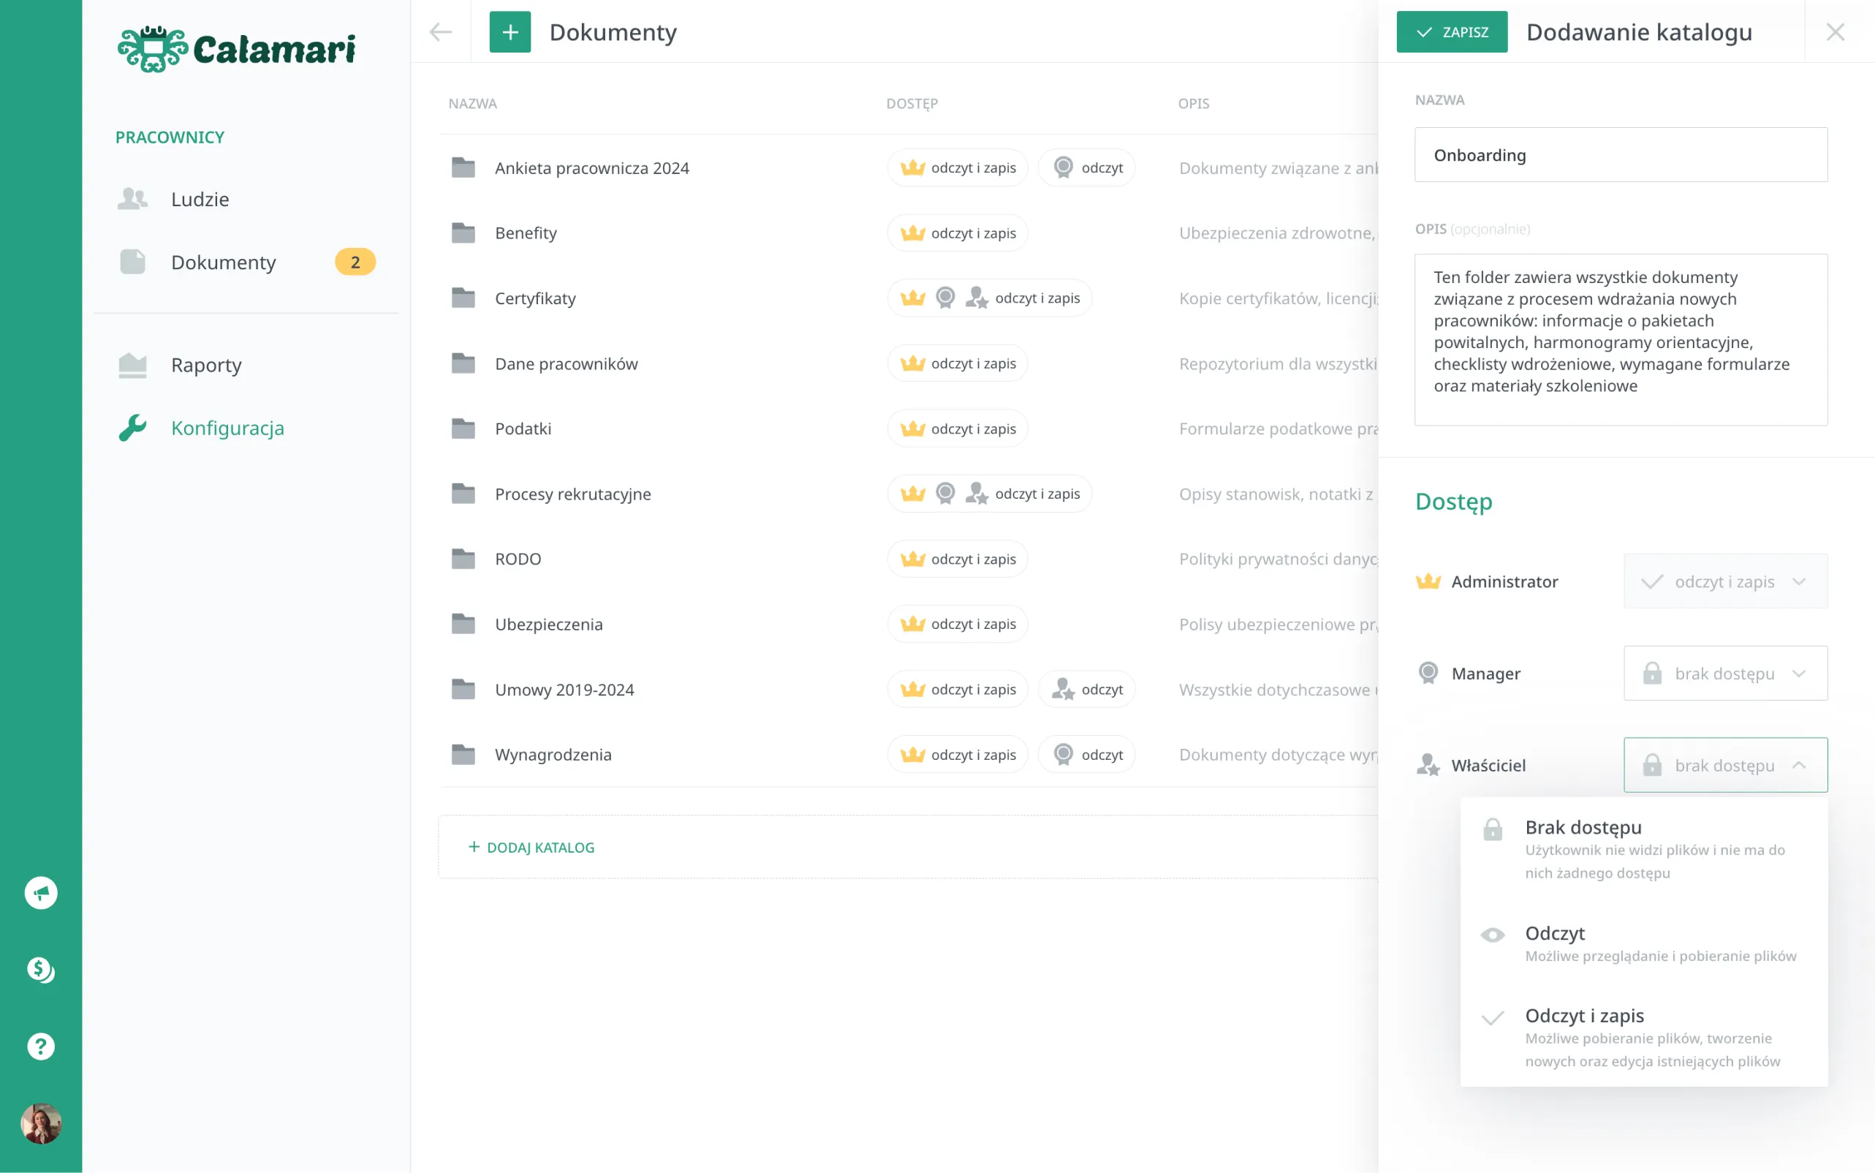Viewport: 1875px width, 1173px height.
Task: Click the megaphone announcements icon in the sidebar
Action: click(x=41, y=893)
